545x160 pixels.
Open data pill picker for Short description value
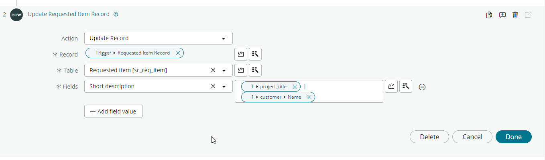point(406,86)
